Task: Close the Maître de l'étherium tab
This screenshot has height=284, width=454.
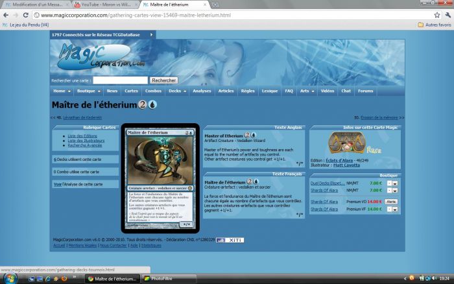Action: (205, 5)
